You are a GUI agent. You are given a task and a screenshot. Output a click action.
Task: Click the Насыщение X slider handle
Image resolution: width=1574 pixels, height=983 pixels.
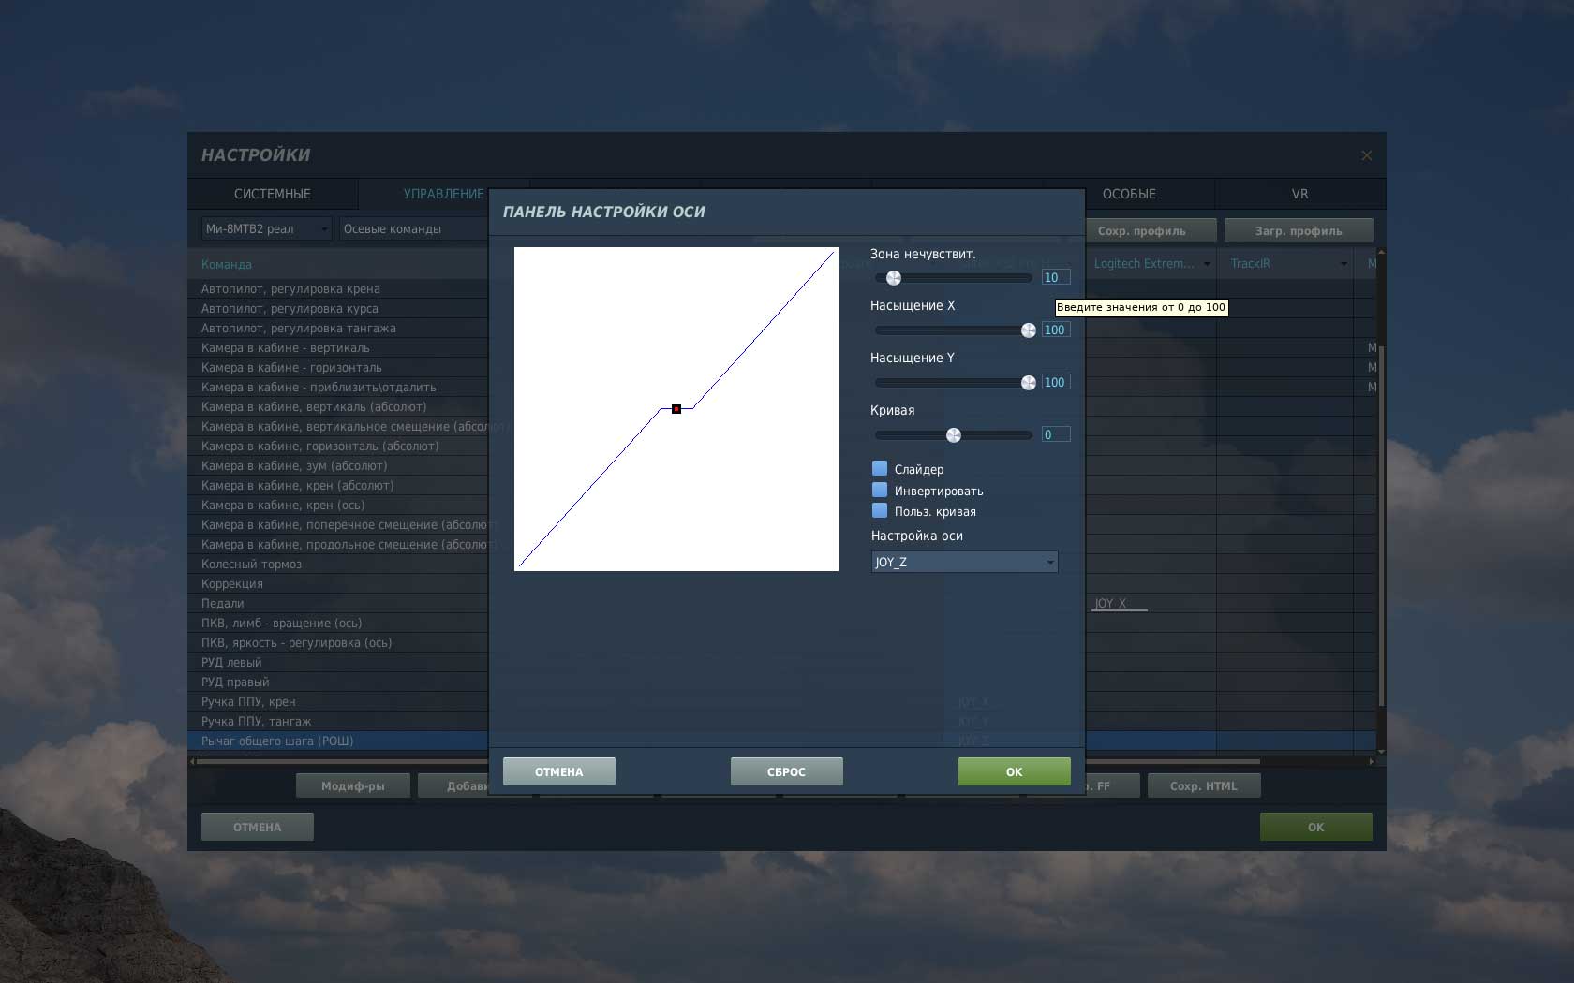click(1029, 330)
